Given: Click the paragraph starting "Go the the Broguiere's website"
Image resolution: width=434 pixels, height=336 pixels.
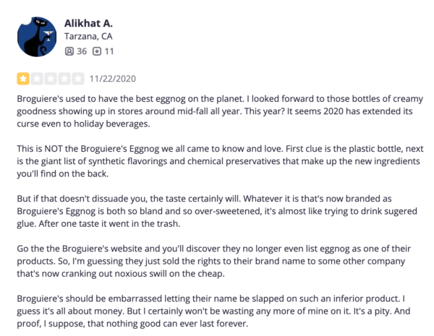Looking at the screenshot, I should (x=213, y=261).
